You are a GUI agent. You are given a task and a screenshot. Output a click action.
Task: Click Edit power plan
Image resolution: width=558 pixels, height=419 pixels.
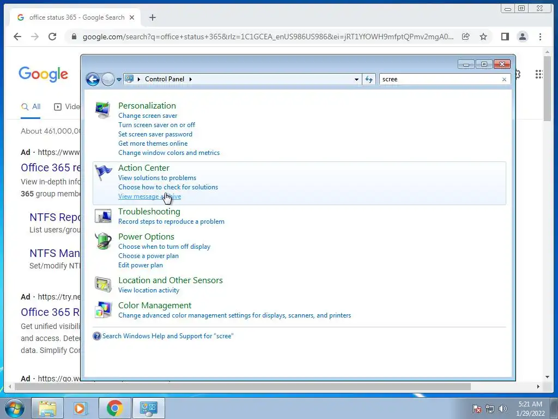141,265
